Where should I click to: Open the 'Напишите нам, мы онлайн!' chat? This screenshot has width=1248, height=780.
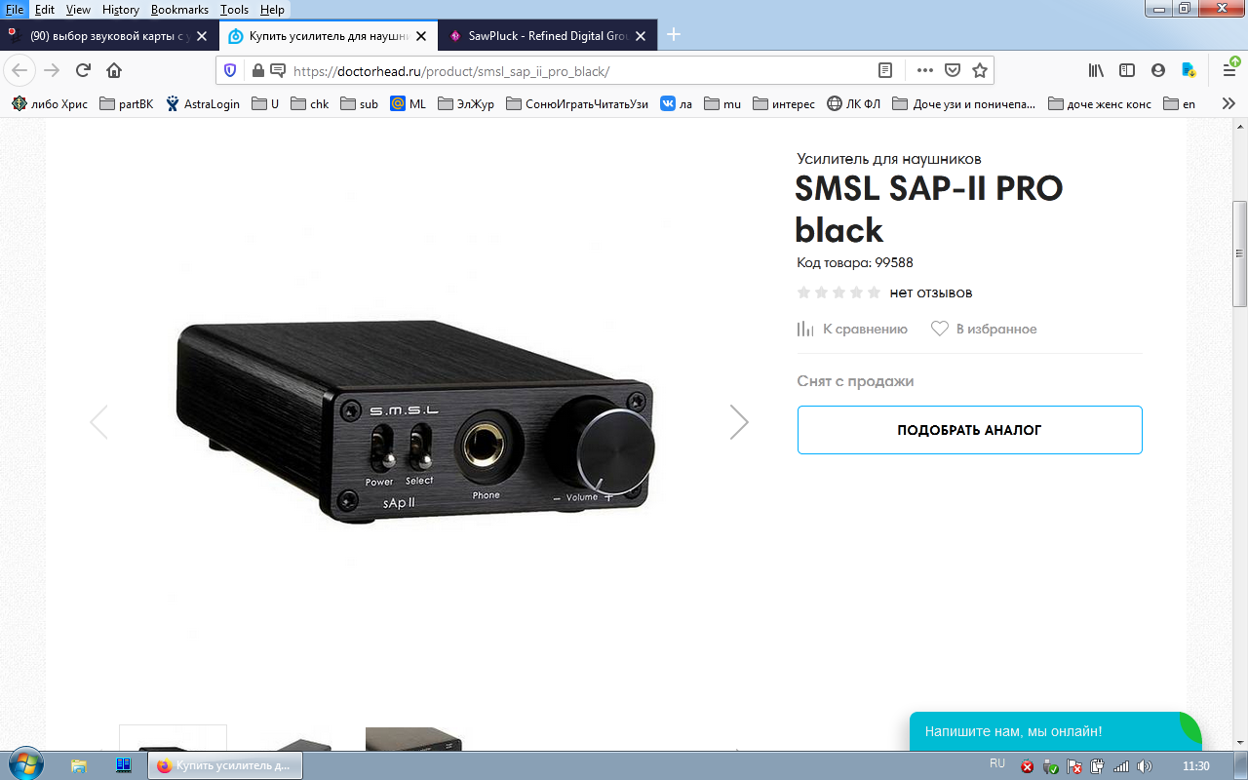(x=1056, y=731)
